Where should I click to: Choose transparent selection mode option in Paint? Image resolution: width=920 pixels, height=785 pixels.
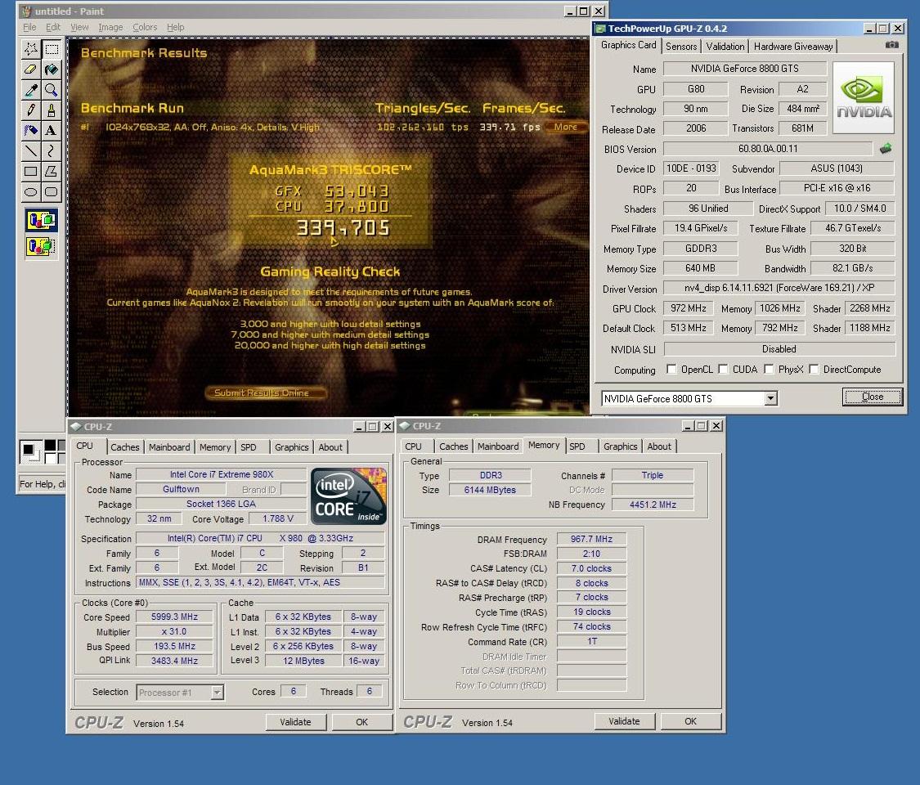41,246
